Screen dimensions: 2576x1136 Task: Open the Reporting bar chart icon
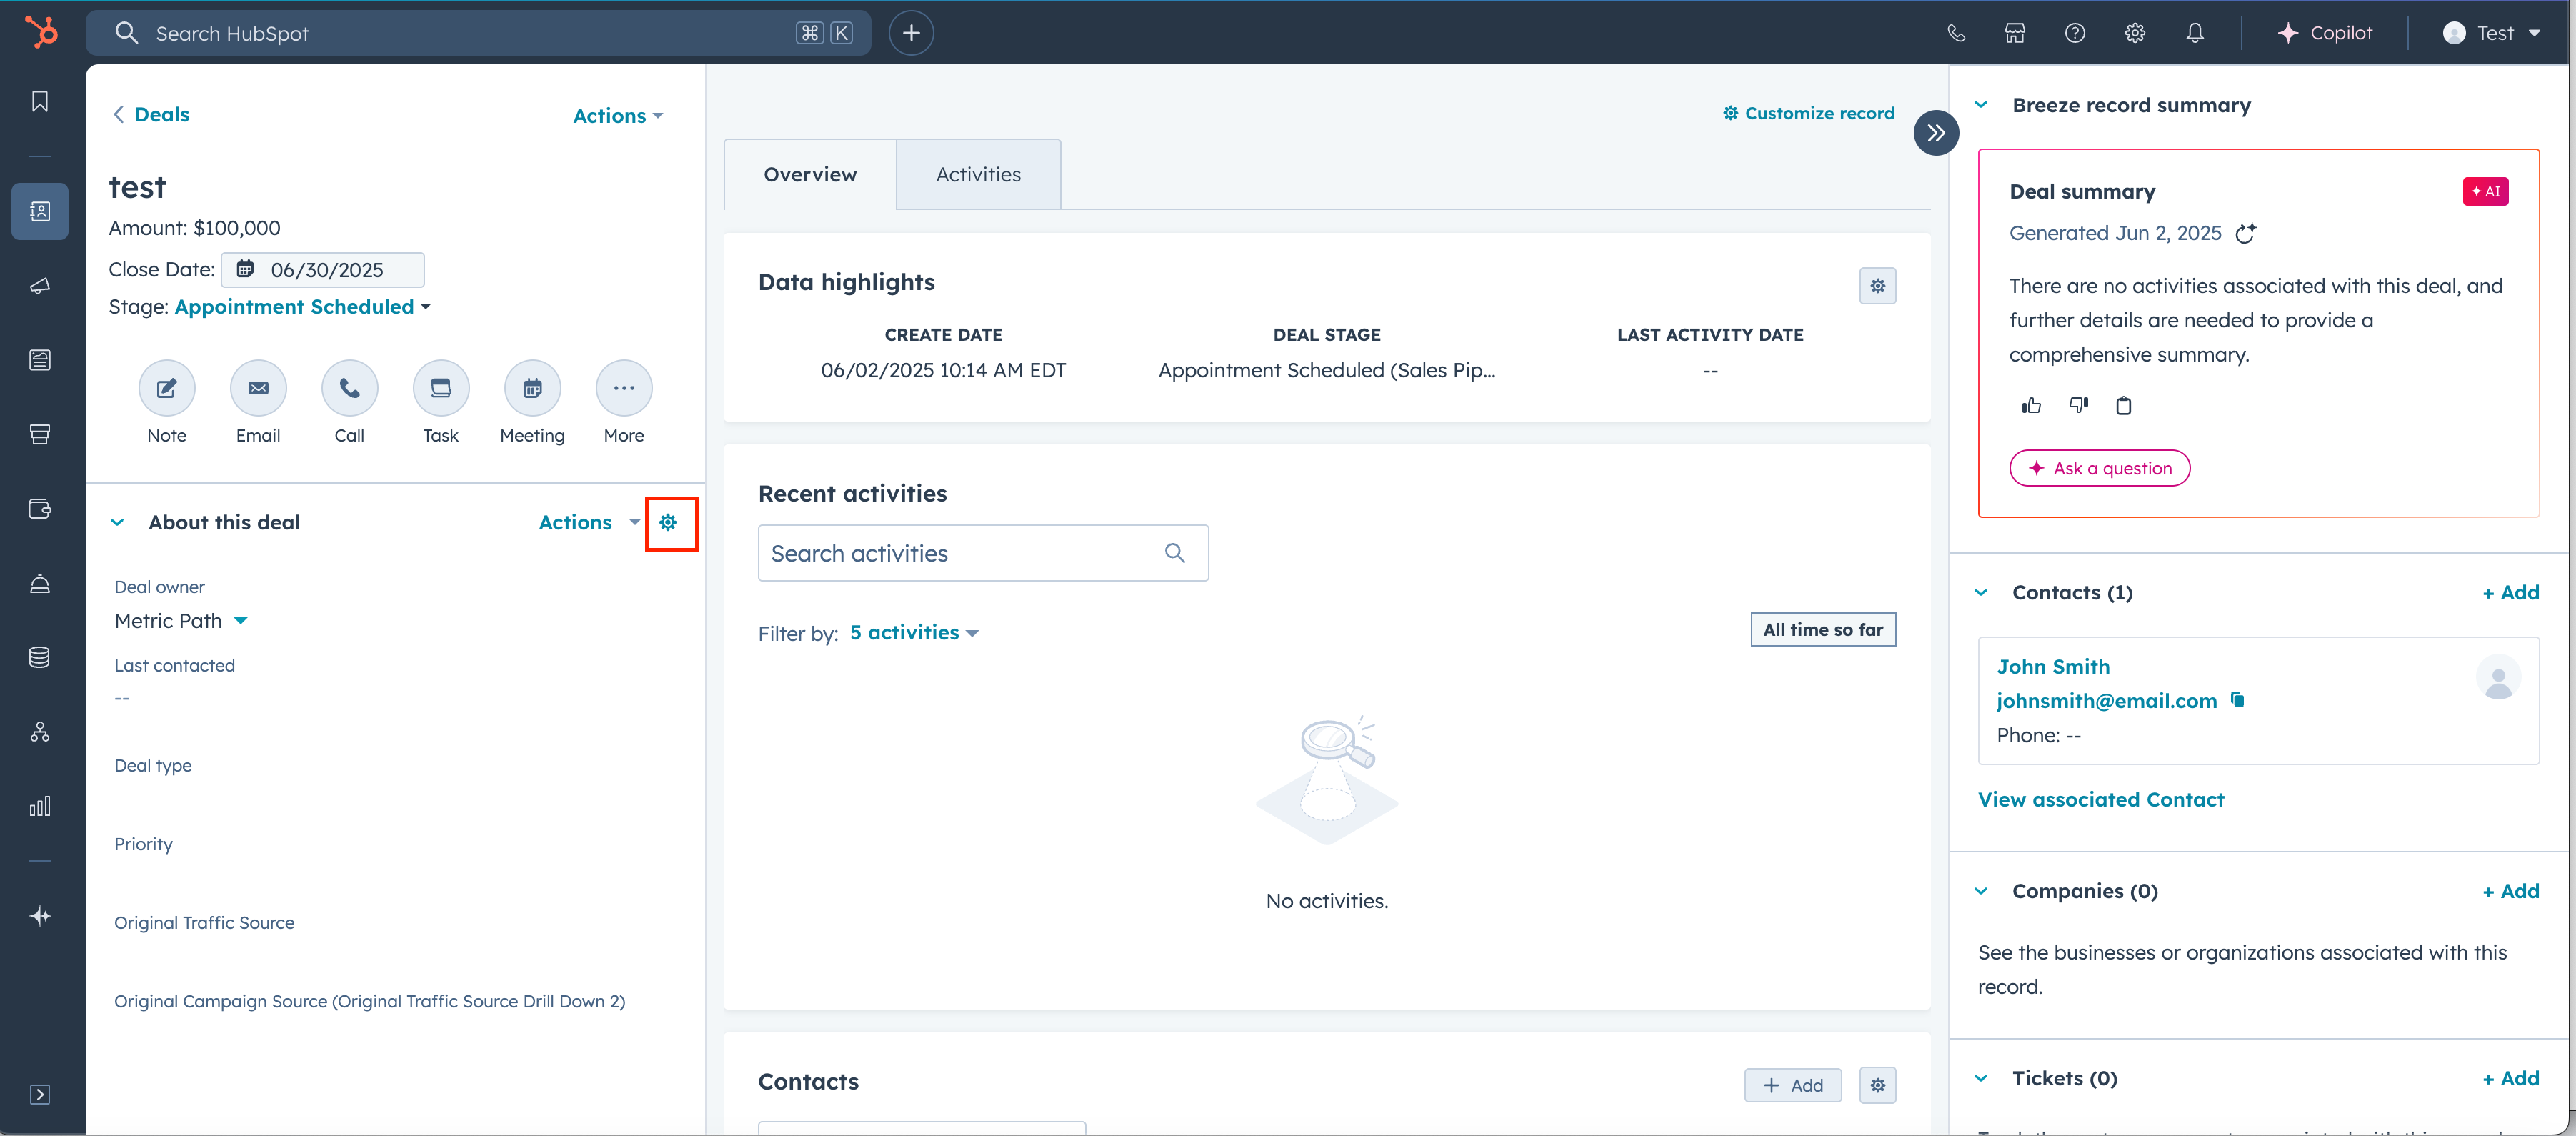40,806
